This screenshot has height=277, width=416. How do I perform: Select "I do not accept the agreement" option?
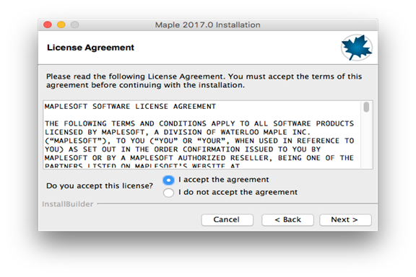(x=168, y=193)
